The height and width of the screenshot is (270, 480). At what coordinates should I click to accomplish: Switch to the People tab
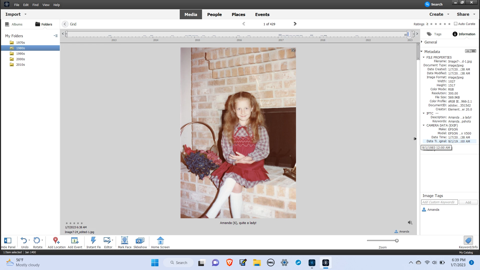214,14
